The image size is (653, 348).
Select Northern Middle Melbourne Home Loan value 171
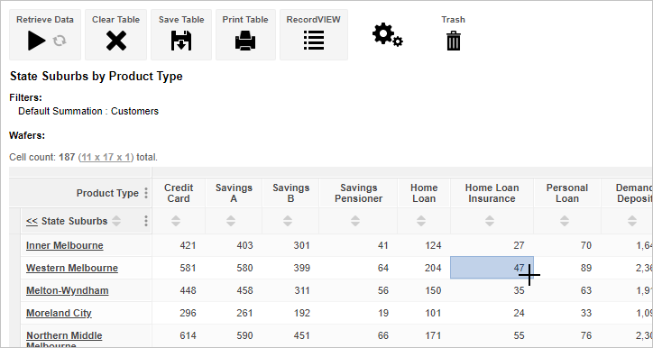click(x=433, y=335)
